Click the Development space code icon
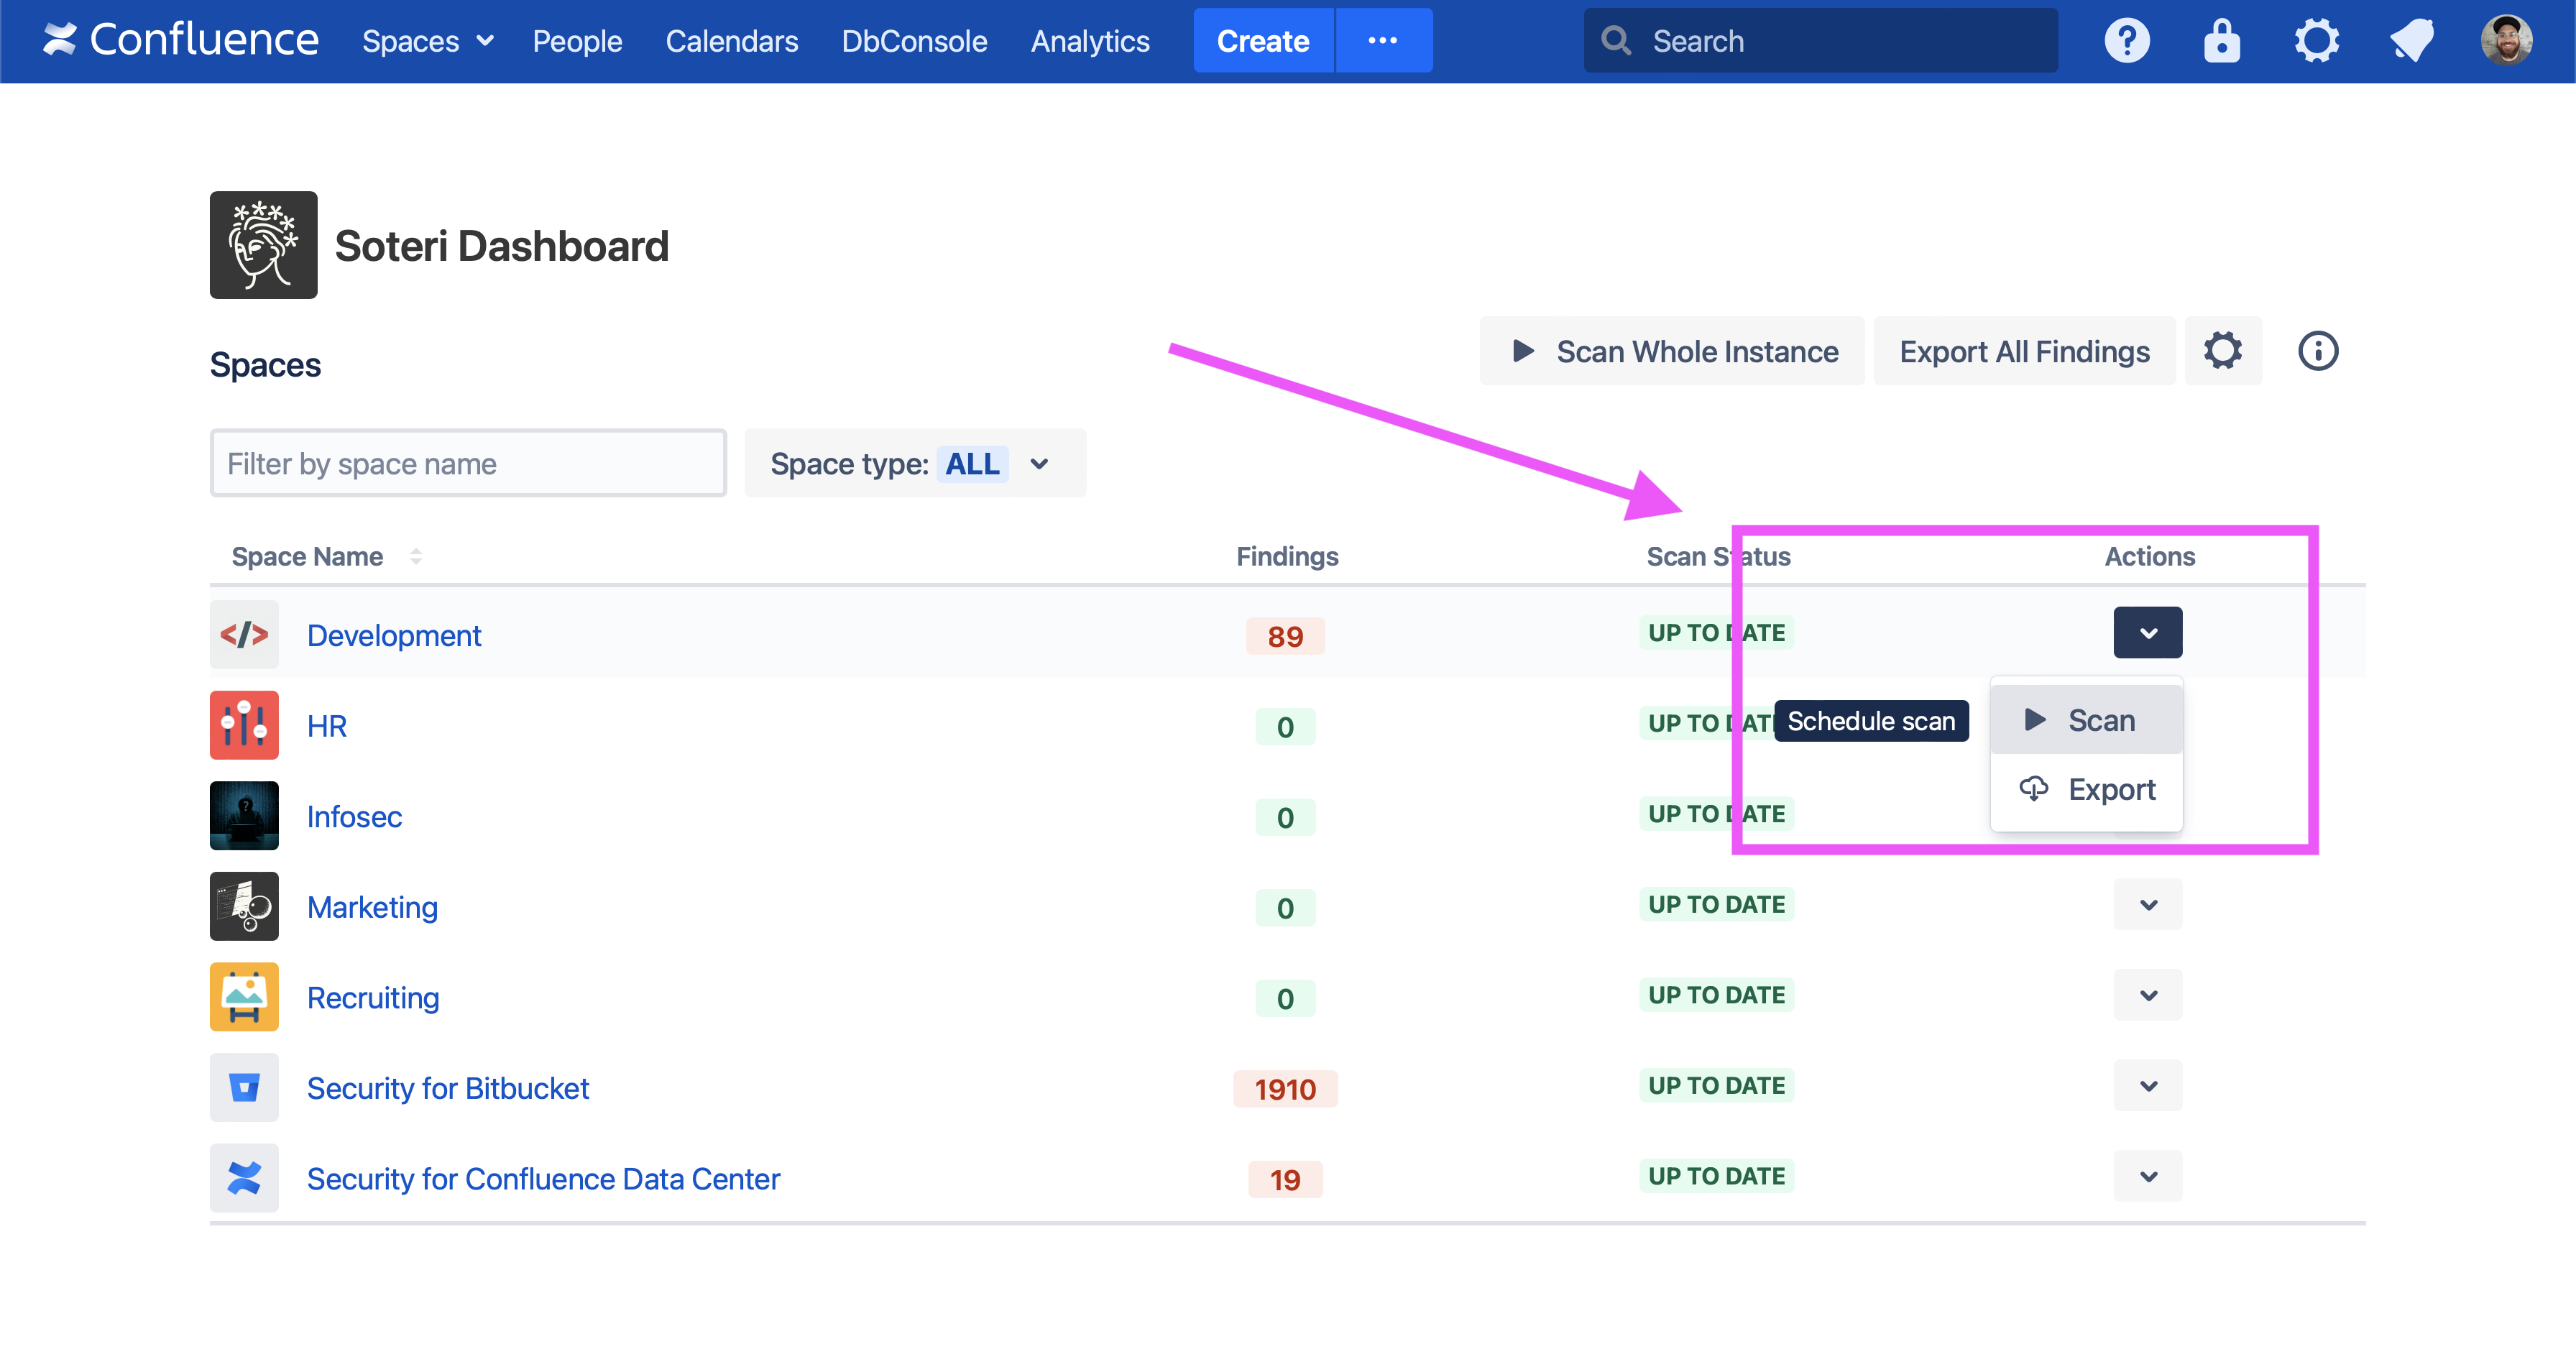The width and height of the screenshot is (2576, 1362). 244,635
